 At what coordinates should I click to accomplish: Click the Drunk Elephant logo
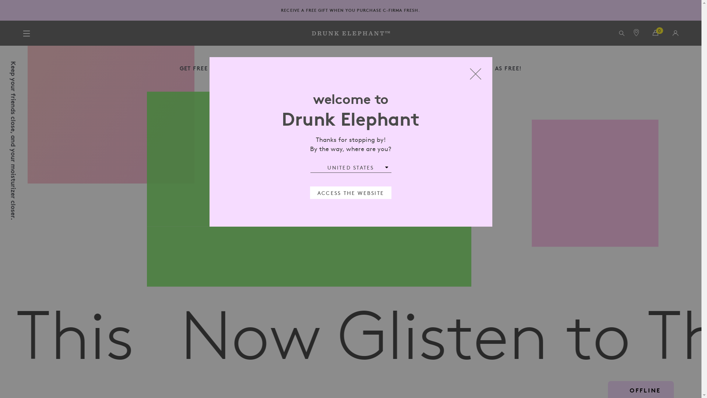click(351, 34)
